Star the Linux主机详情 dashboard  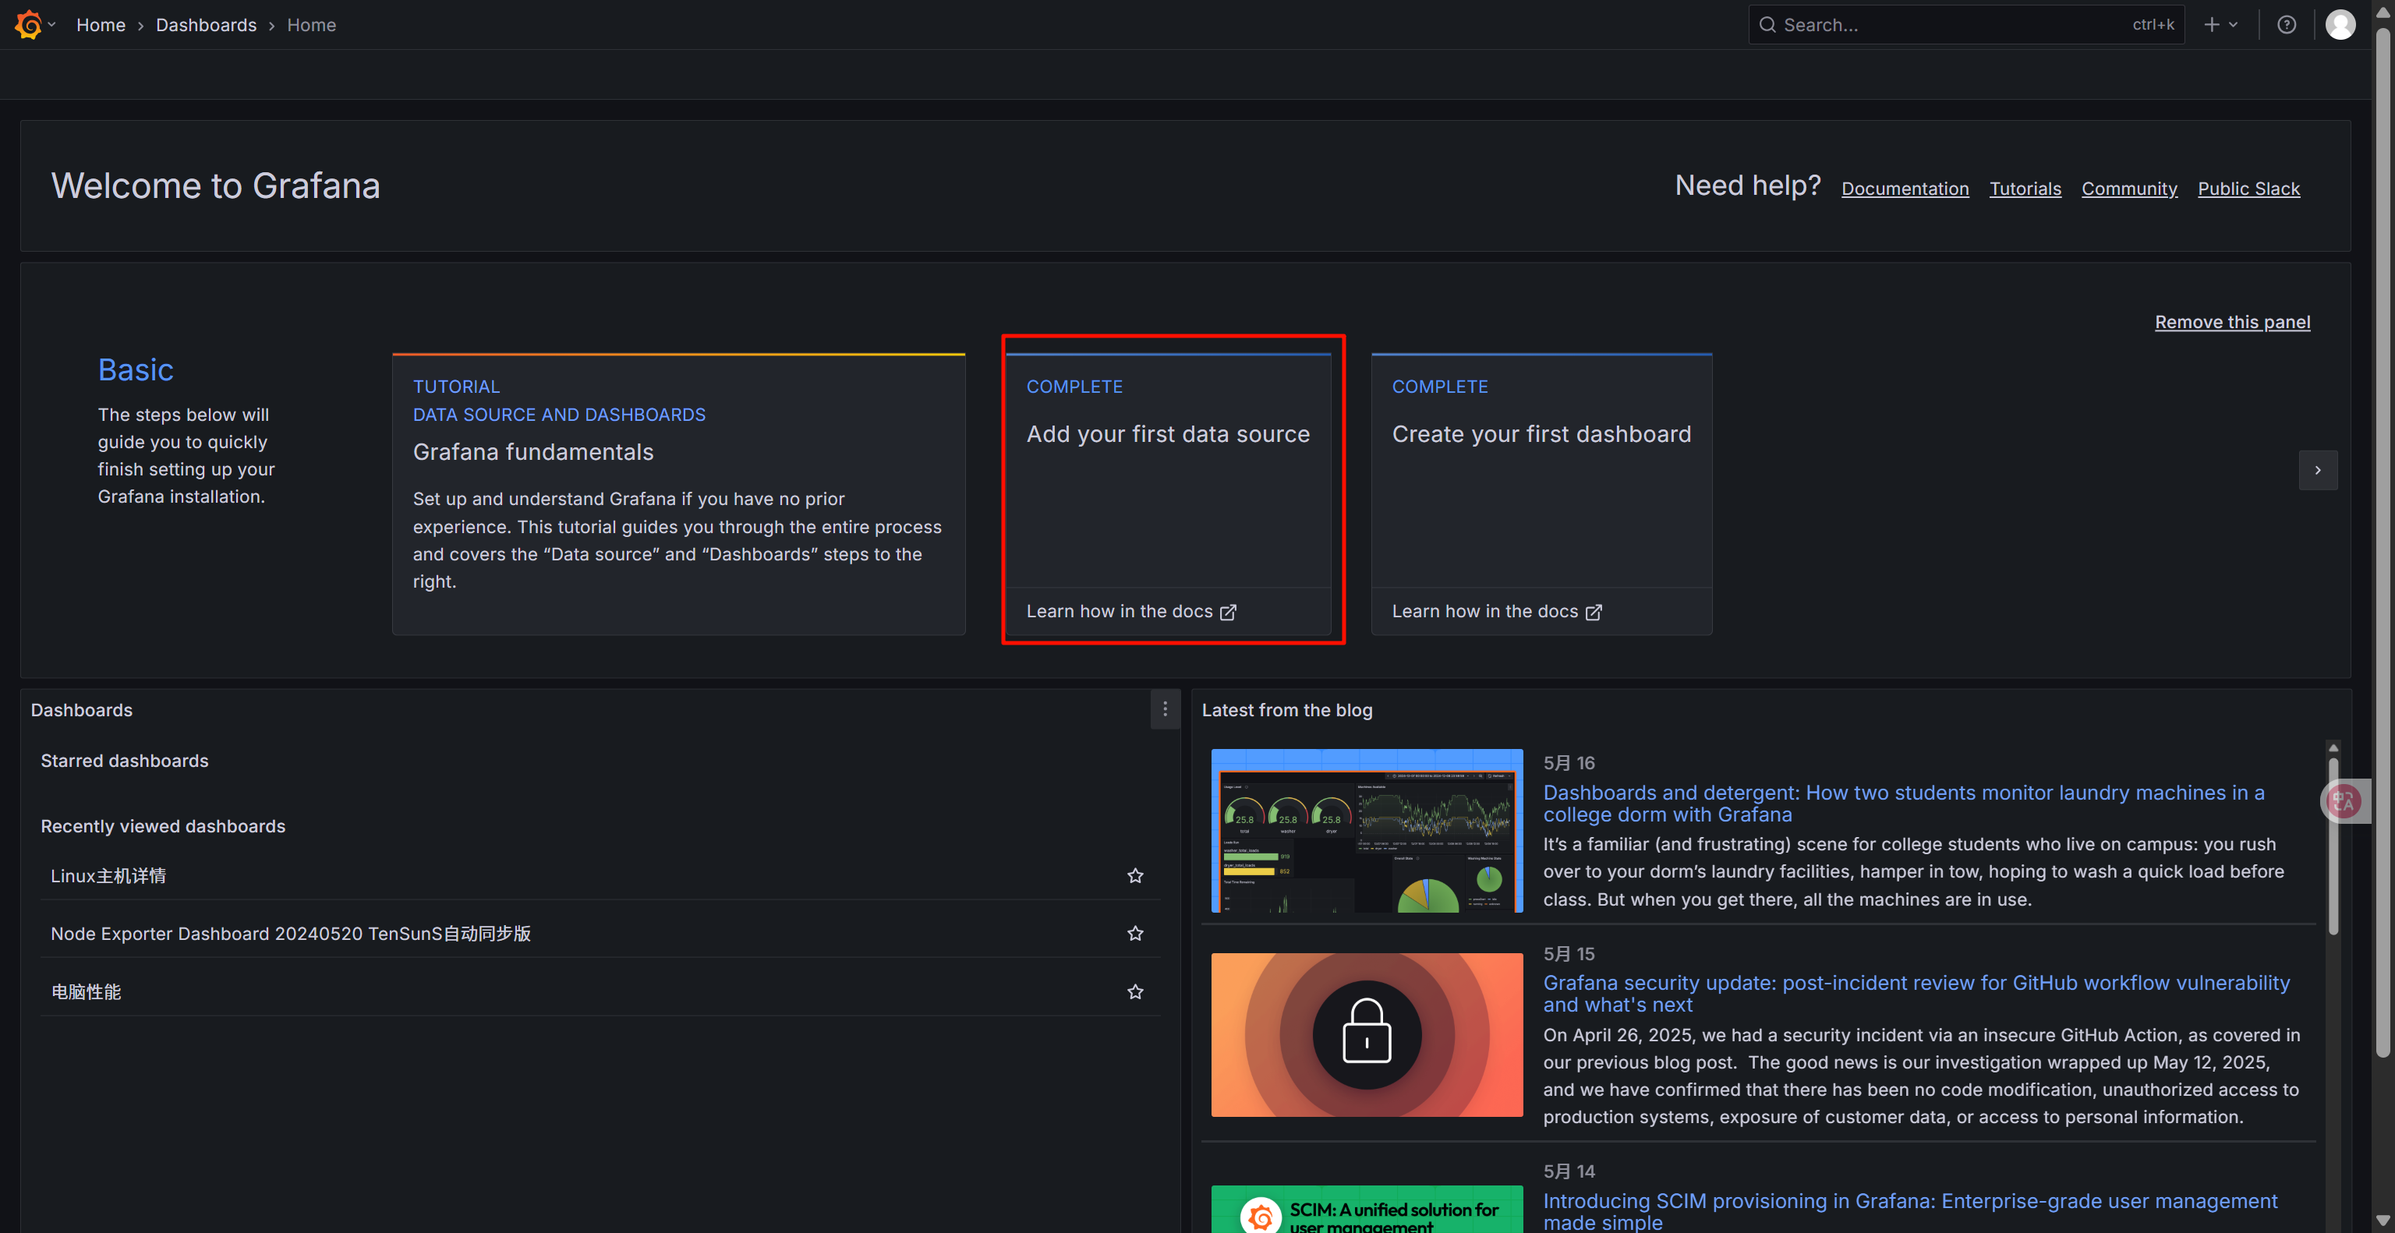[x=1134, y=875]
